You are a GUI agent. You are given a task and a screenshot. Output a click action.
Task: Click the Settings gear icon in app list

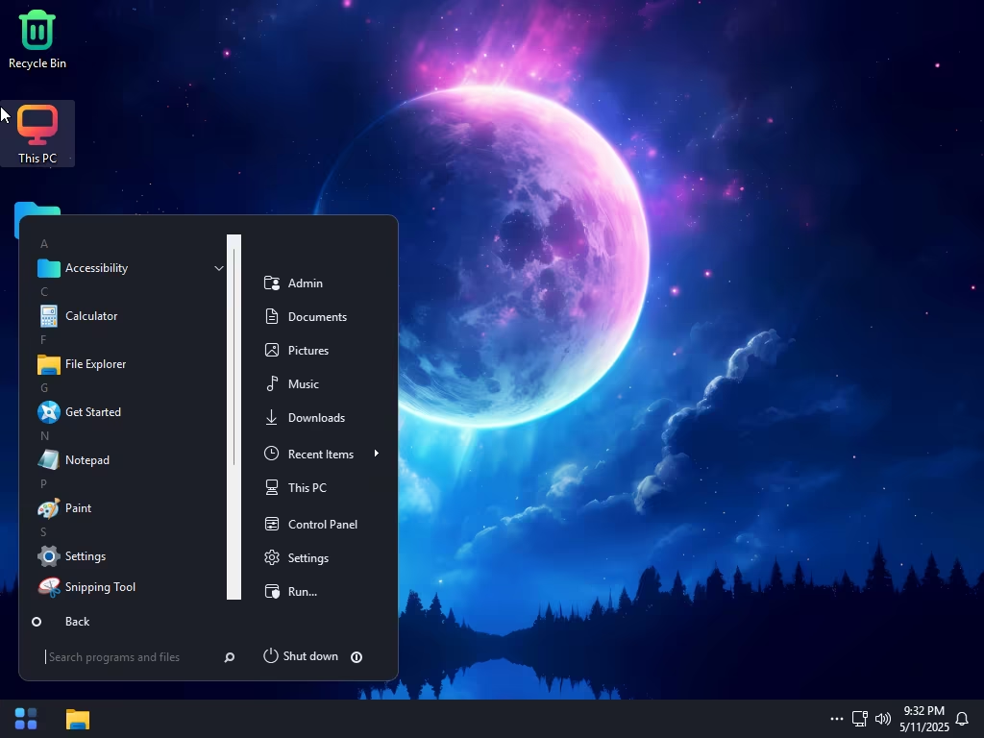pyautogui.click(x=48, y=556)
